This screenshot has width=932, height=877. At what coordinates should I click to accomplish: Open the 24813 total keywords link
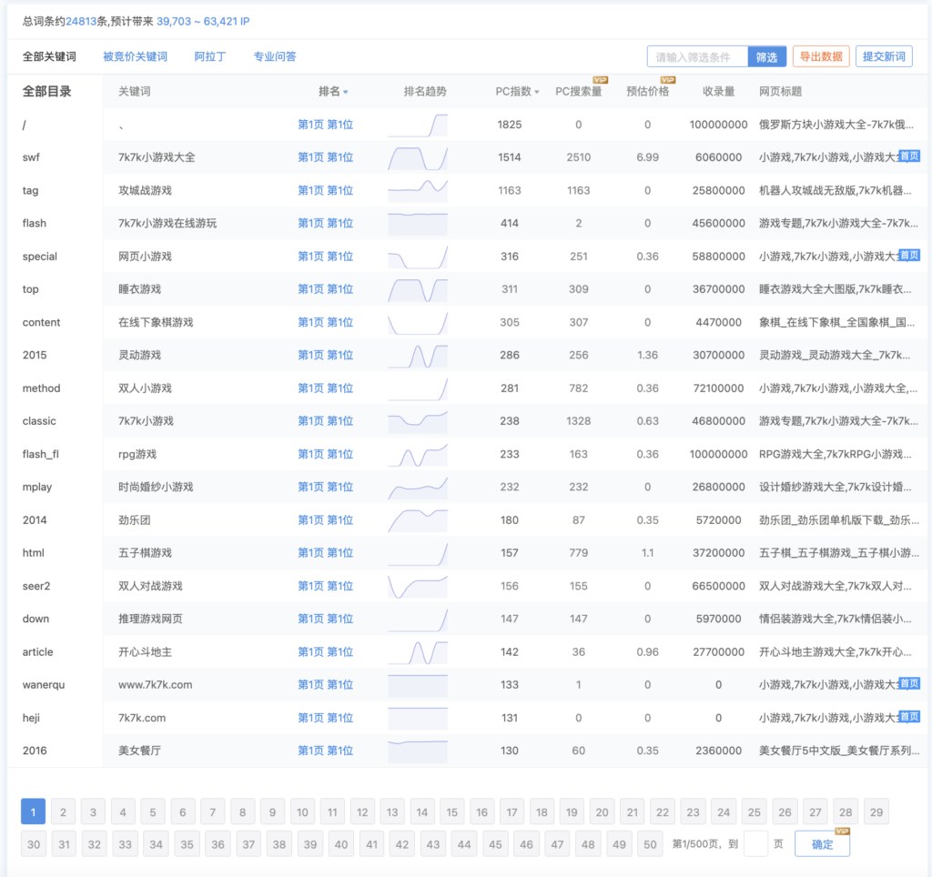pyautogui.click(x=81, y=22)
